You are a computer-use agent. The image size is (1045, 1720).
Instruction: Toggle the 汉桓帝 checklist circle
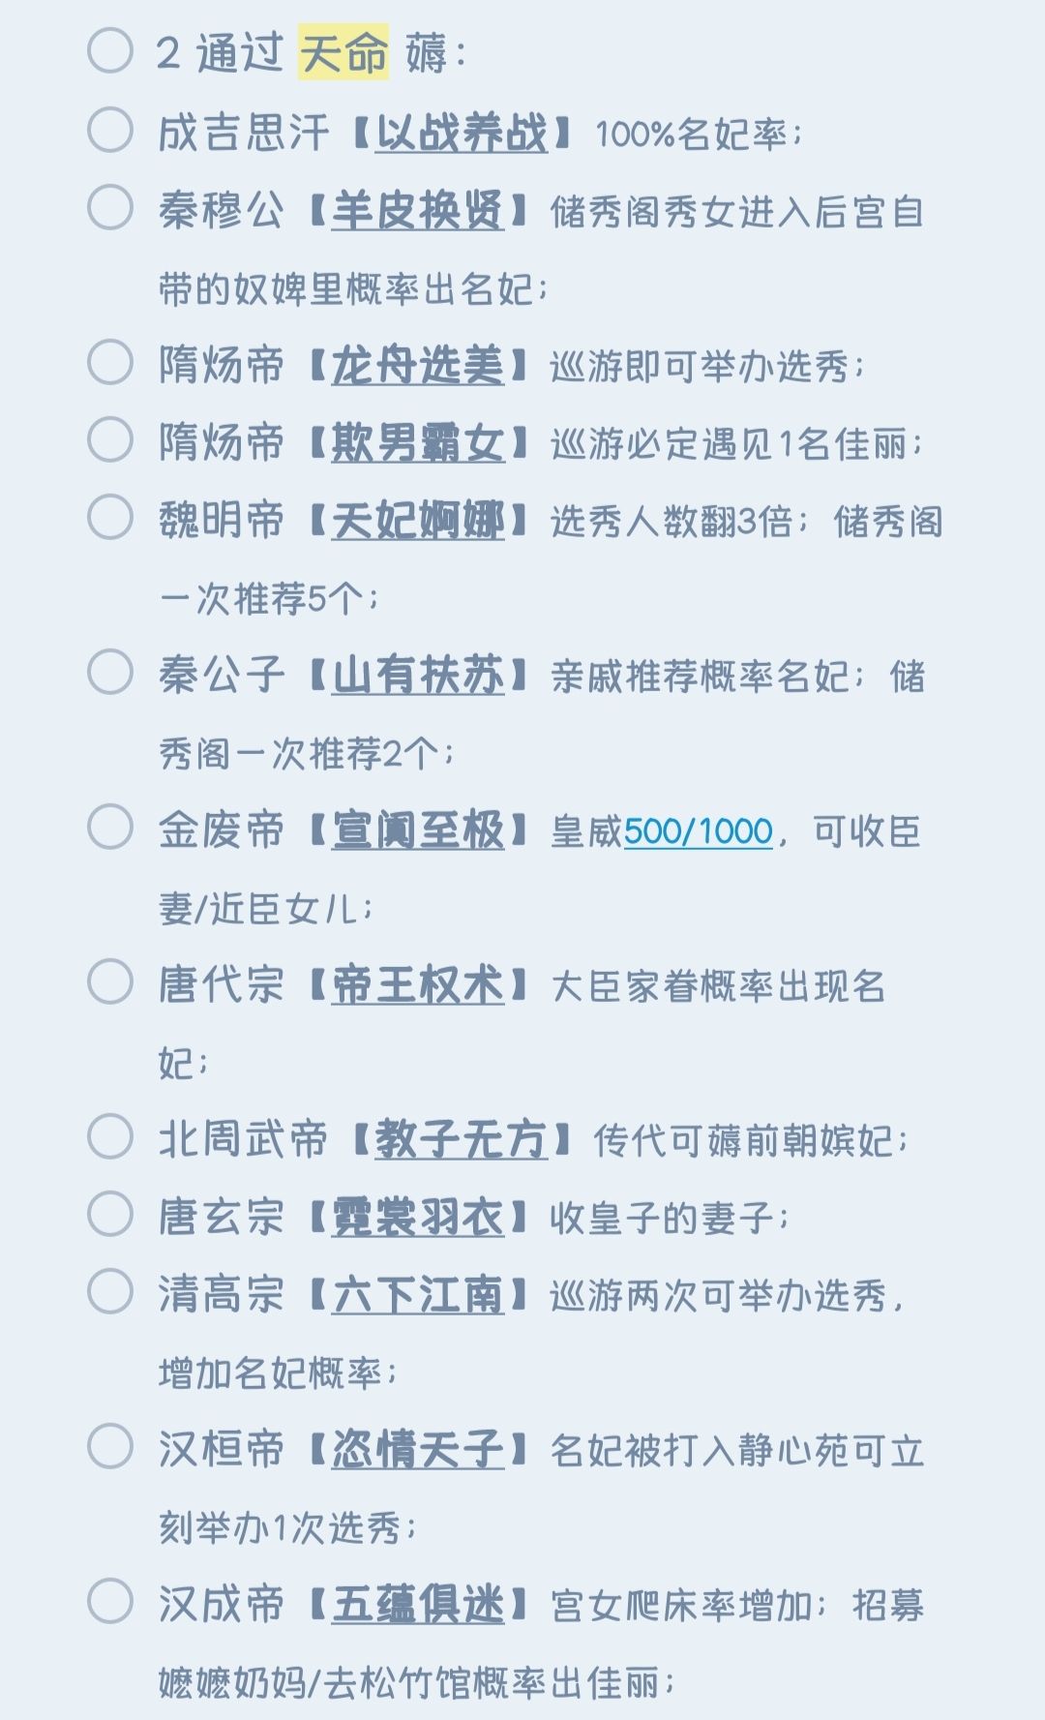click(110, 1447)
